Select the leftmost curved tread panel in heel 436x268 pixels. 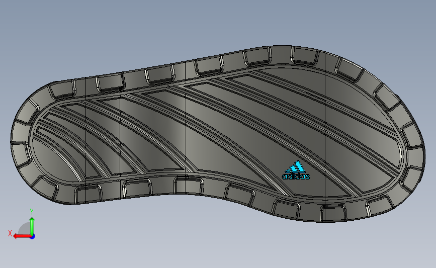coord(56,156)
